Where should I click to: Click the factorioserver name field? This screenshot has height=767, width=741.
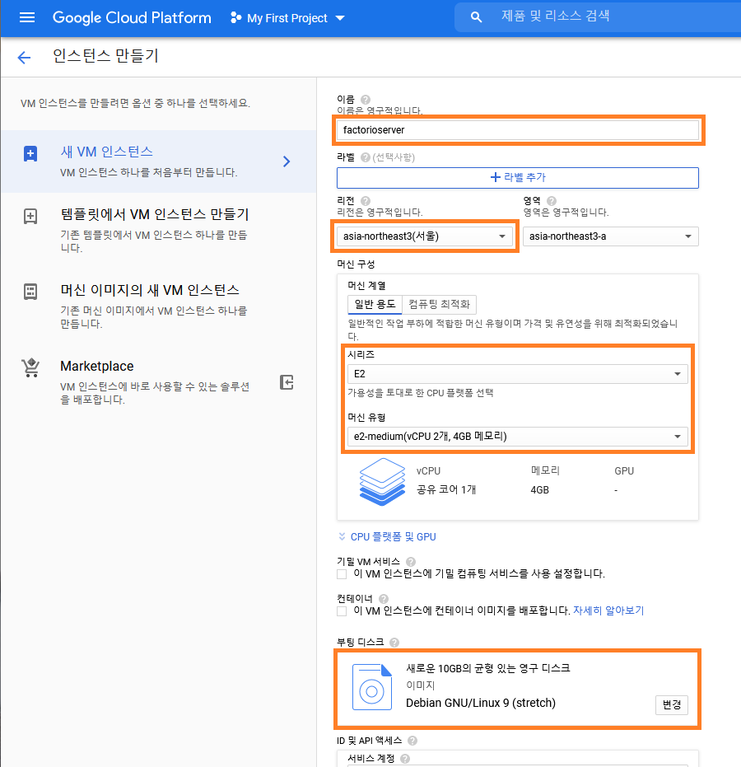click(518, 130)
